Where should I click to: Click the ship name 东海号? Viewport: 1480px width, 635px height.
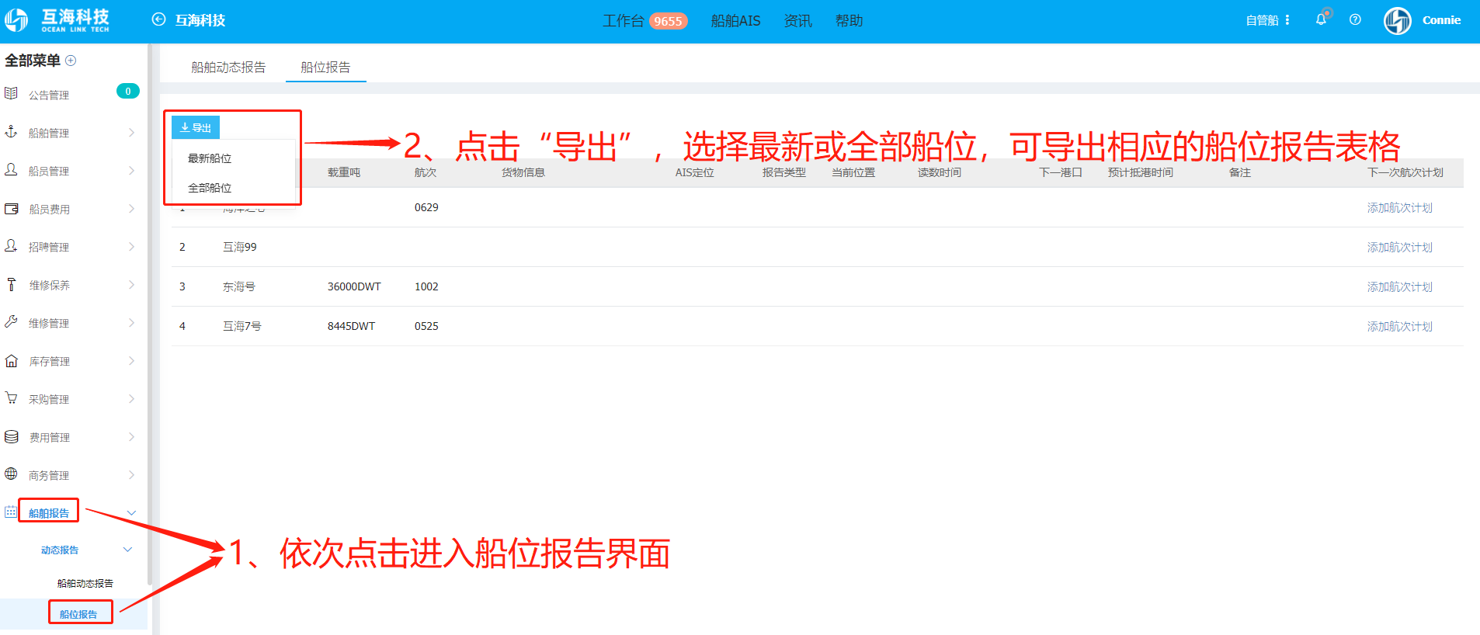pos(239,286)
